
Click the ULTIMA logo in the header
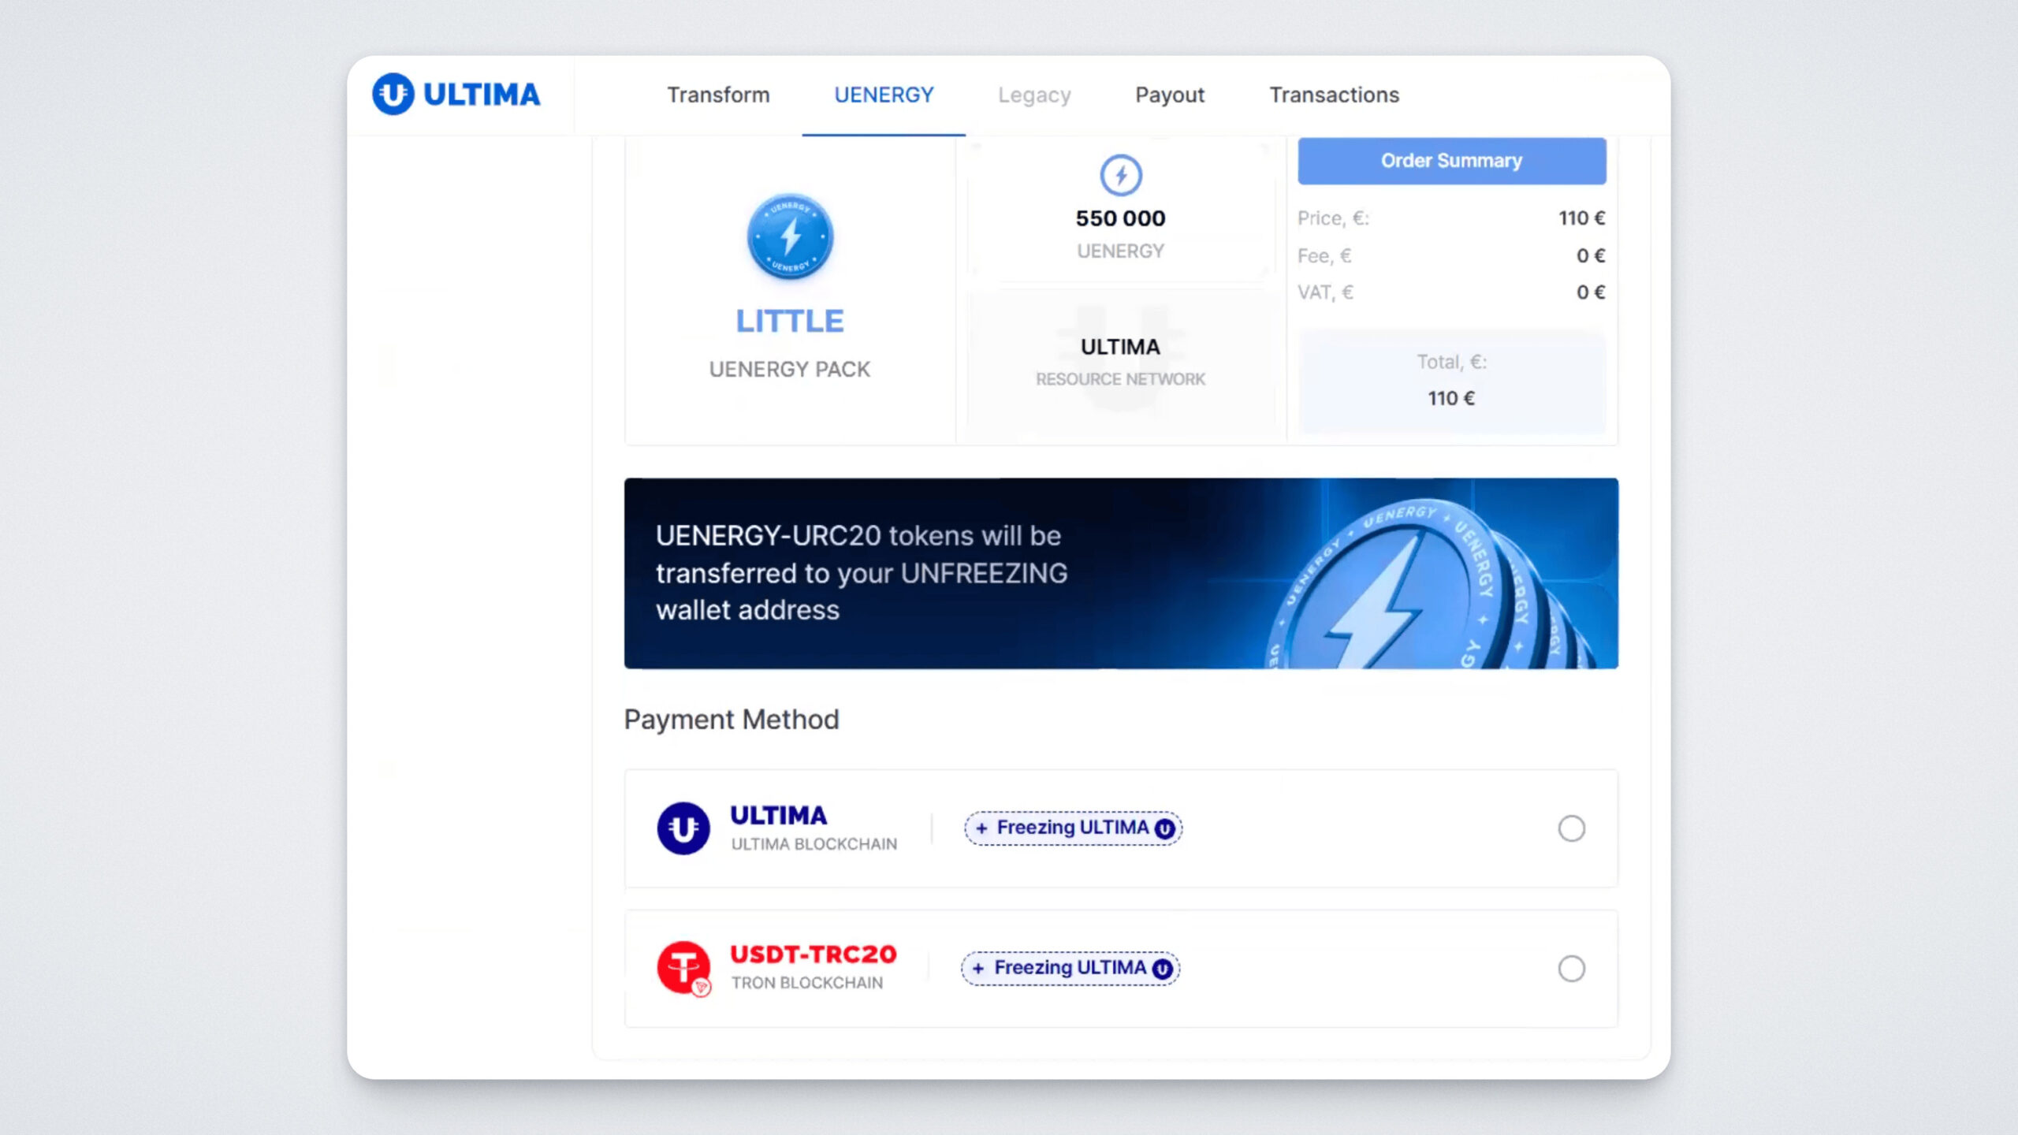(456, 95)
